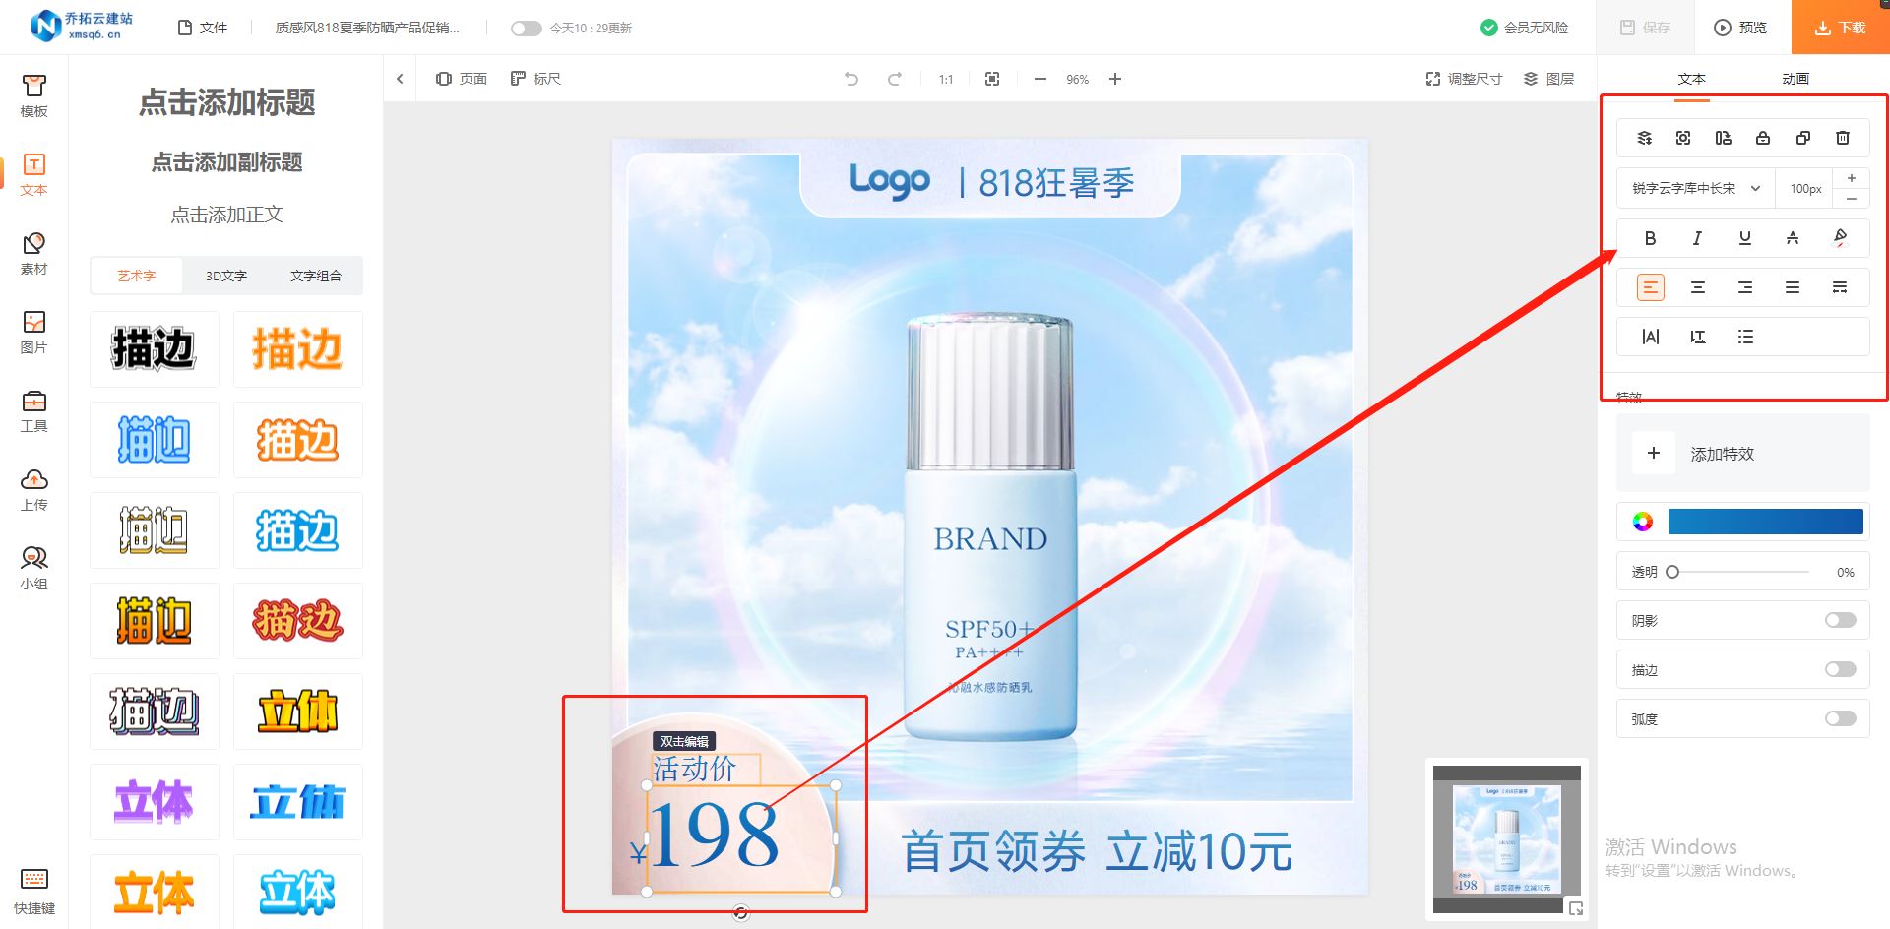Viewport: 1890px width, 929px height.
Task: Increase font size with the plus stepper
Action: pyautogui.click(x=1852, y=177)
